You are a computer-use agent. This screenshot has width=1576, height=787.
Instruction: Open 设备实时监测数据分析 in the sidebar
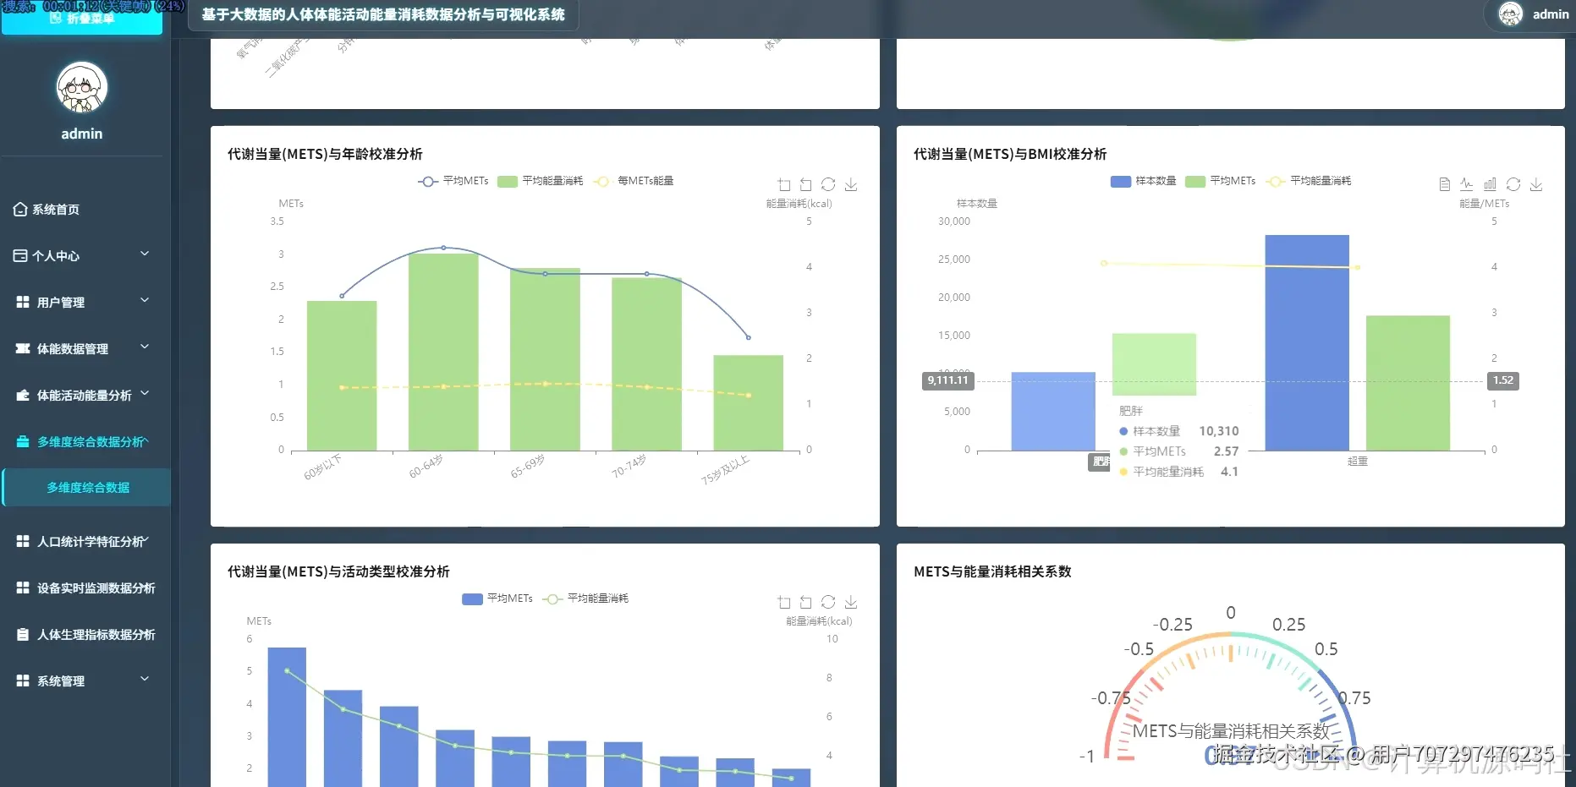82,588
